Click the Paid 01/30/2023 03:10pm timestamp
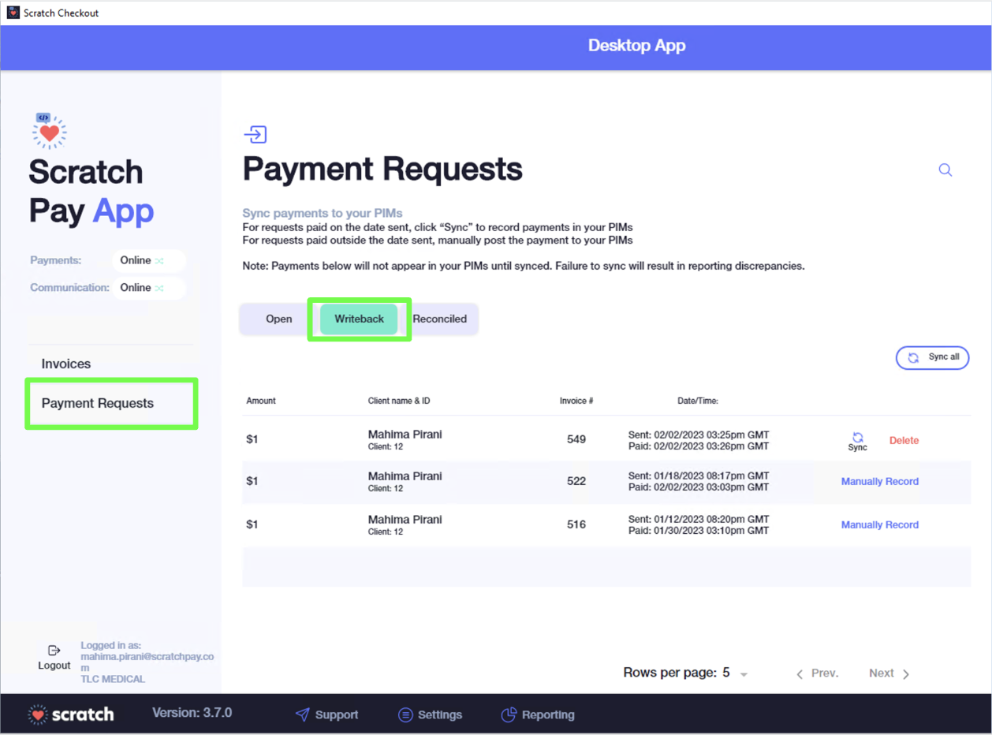Screen dimensions: 992x735 coord(699,530)
